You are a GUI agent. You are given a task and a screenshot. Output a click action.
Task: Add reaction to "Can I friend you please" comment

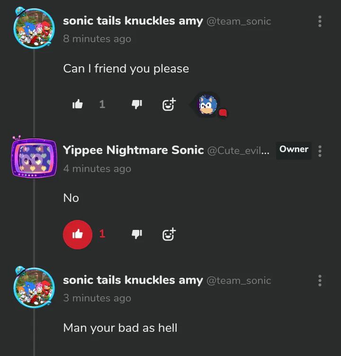click(169, 104)
